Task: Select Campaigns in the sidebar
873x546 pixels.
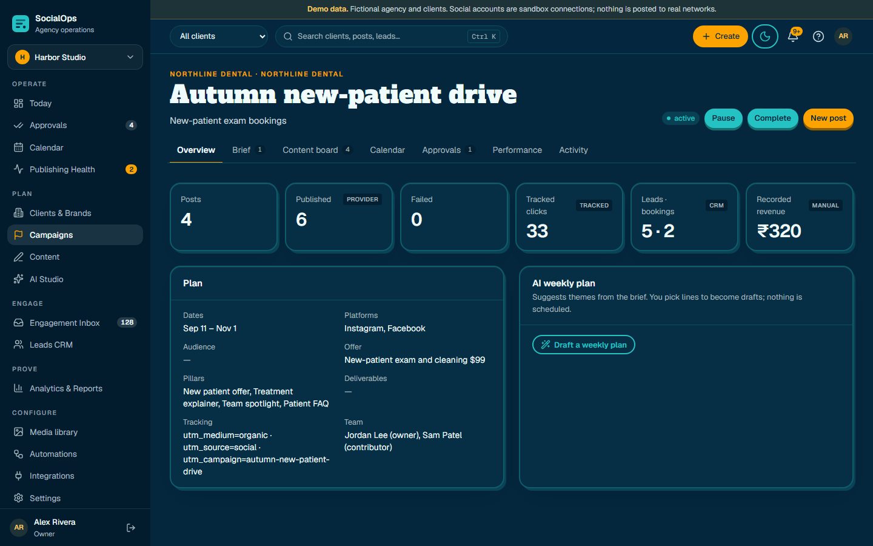Action: tap(75, 235)
